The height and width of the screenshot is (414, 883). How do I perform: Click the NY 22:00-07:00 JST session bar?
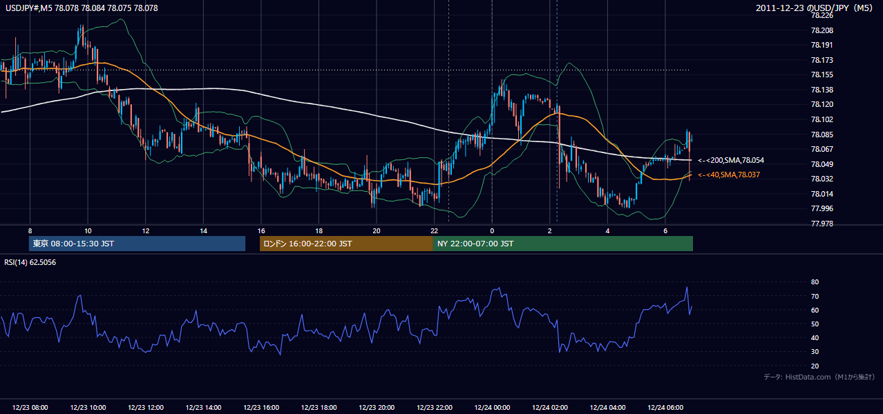pos(563,244)
